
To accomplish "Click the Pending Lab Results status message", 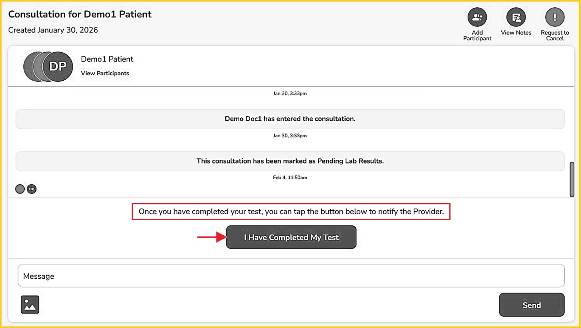I will (x=290, y=161).
